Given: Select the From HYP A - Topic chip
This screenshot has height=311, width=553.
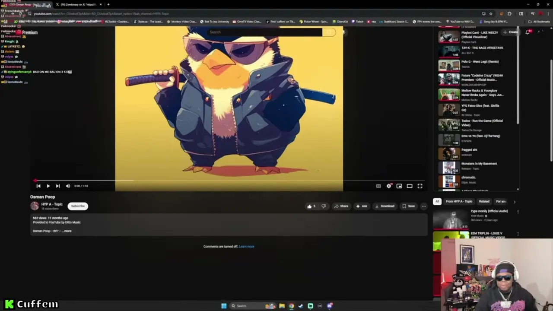Looking at the screenshot, I should (459, 201).
